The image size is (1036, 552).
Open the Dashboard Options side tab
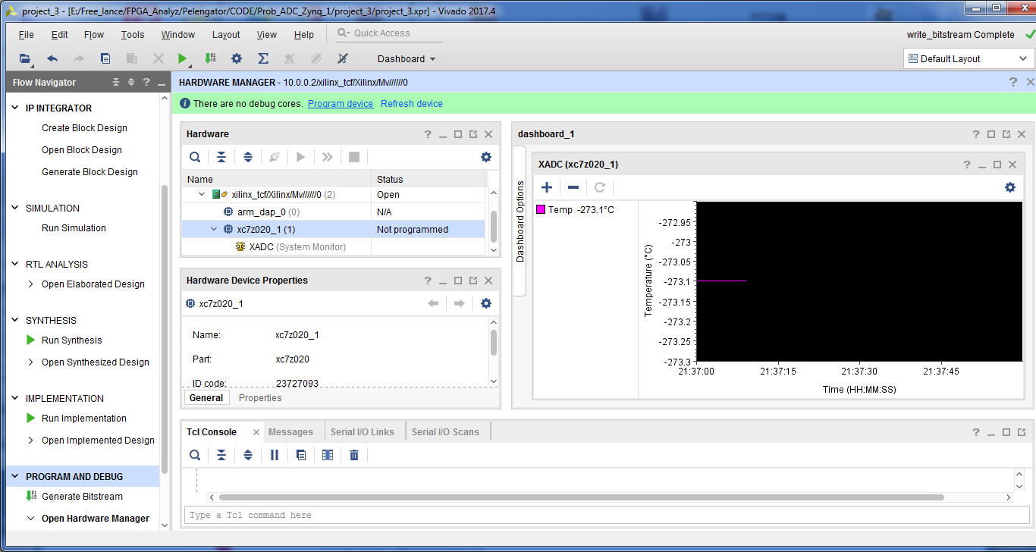click(520, 221)
